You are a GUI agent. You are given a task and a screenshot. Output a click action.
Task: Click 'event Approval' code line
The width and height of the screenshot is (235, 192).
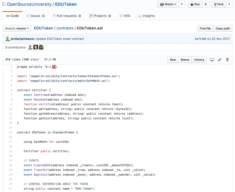click(x=90, y=175)
